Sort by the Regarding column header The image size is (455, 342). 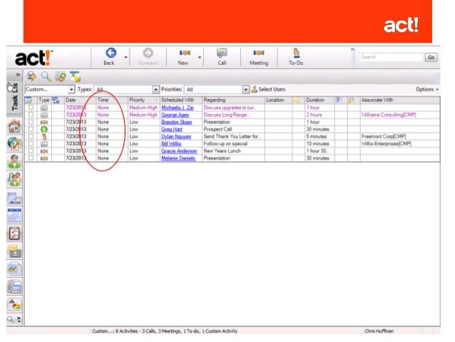point(234,100)
